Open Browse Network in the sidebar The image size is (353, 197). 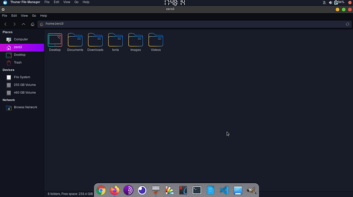(x=22, y=107)
